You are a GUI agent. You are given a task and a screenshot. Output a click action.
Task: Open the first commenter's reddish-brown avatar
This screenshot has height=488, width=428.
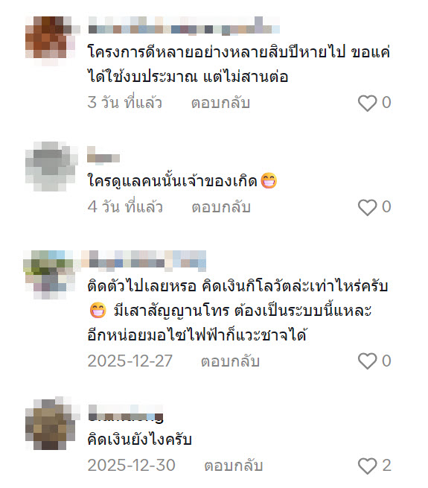click(50, 40)
